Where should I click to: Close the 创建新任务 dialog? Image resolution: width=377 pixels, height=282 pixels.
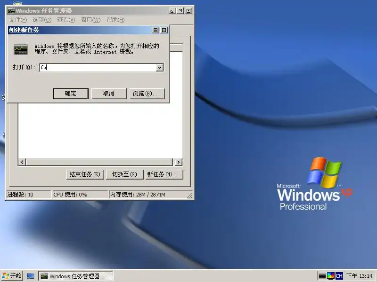coord(164,30)
